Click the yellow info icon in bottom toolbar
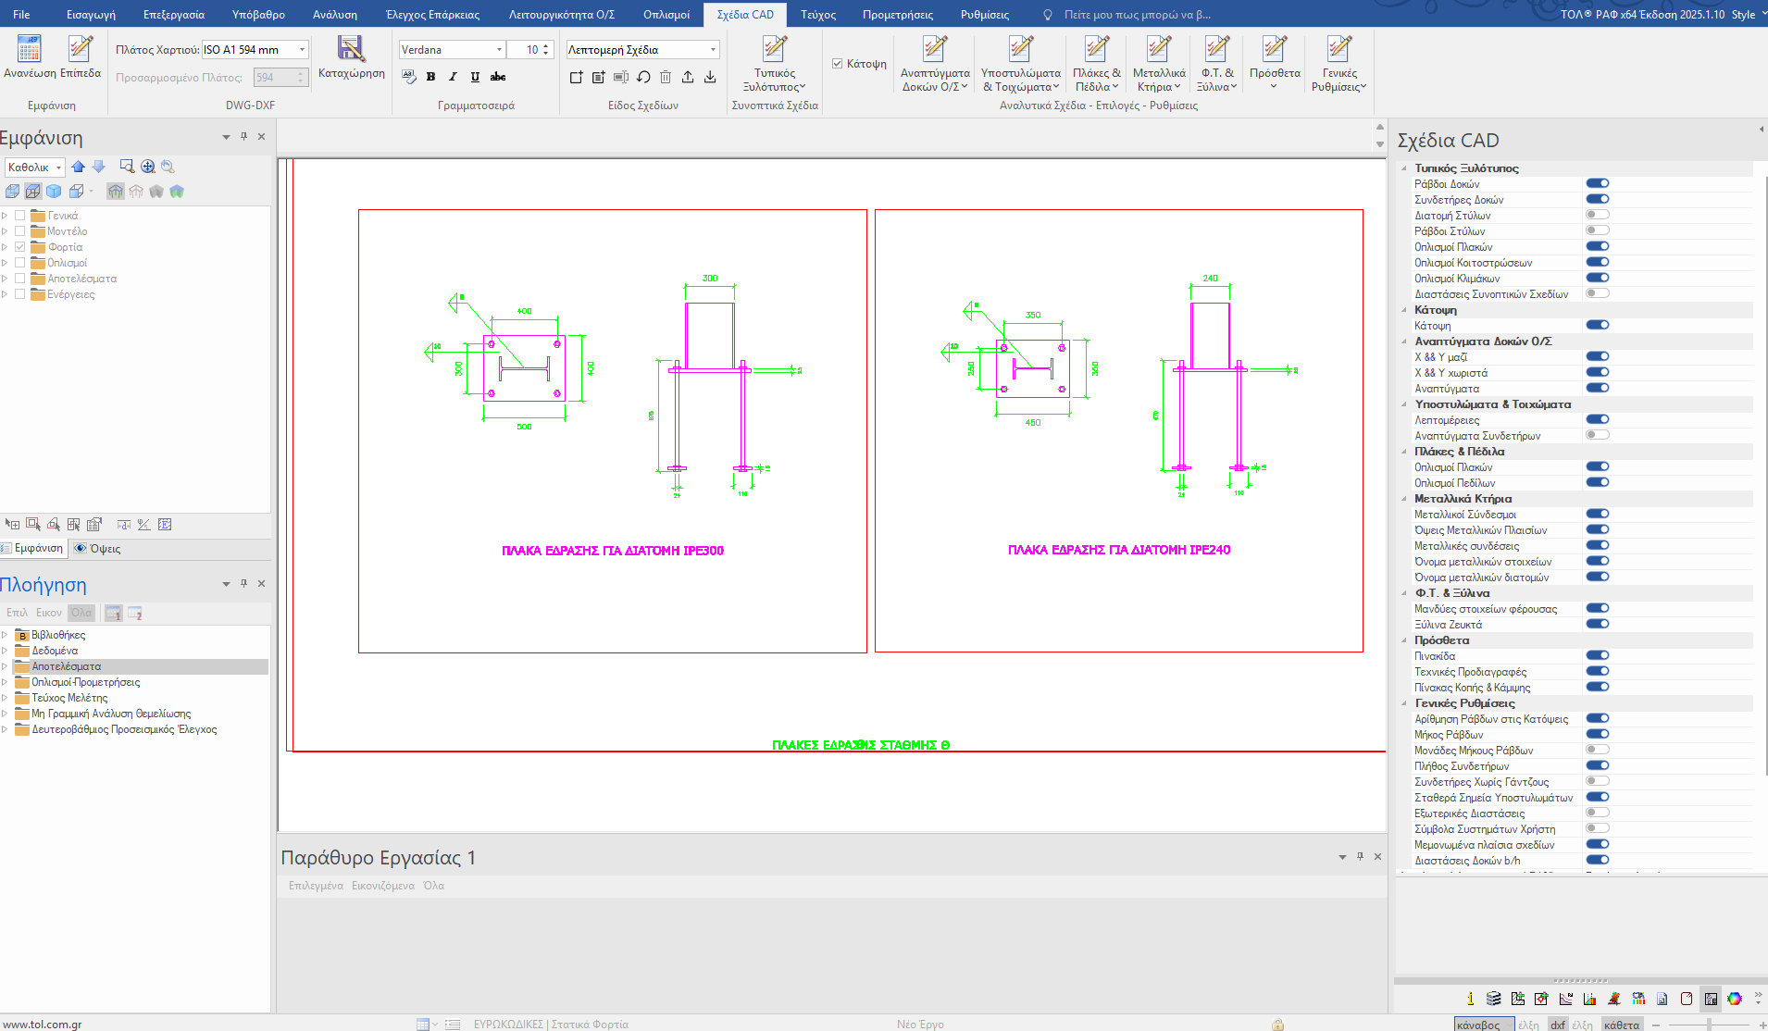The width and height of the screenshot is (1768, 1031). [x=1470, y=999]
